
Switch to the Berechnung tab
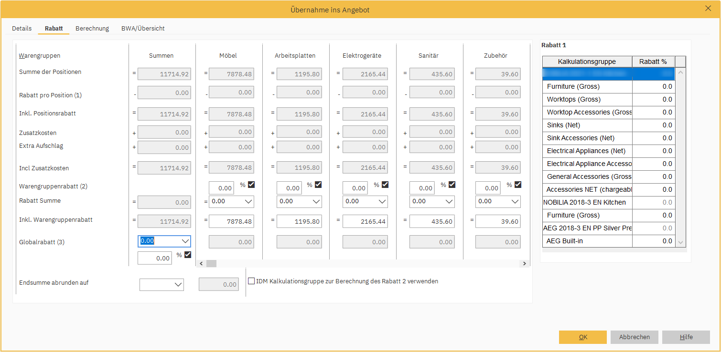(92, 29)
